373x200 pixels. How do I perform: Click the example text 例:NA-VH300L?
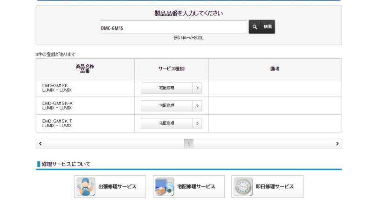pos(189,38)
